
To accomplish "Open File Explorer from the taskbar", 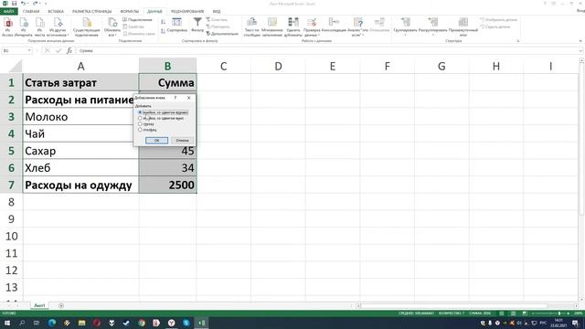I will click(x=81, y=323).
